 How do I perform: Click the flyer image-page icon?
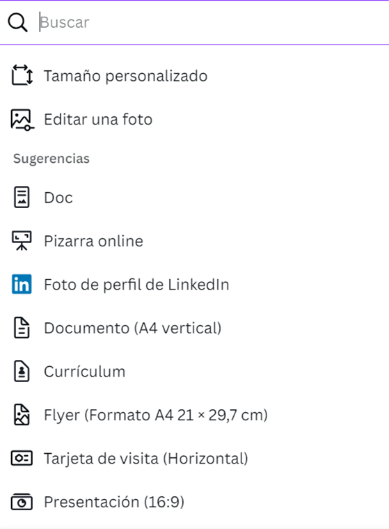[22, 415]
